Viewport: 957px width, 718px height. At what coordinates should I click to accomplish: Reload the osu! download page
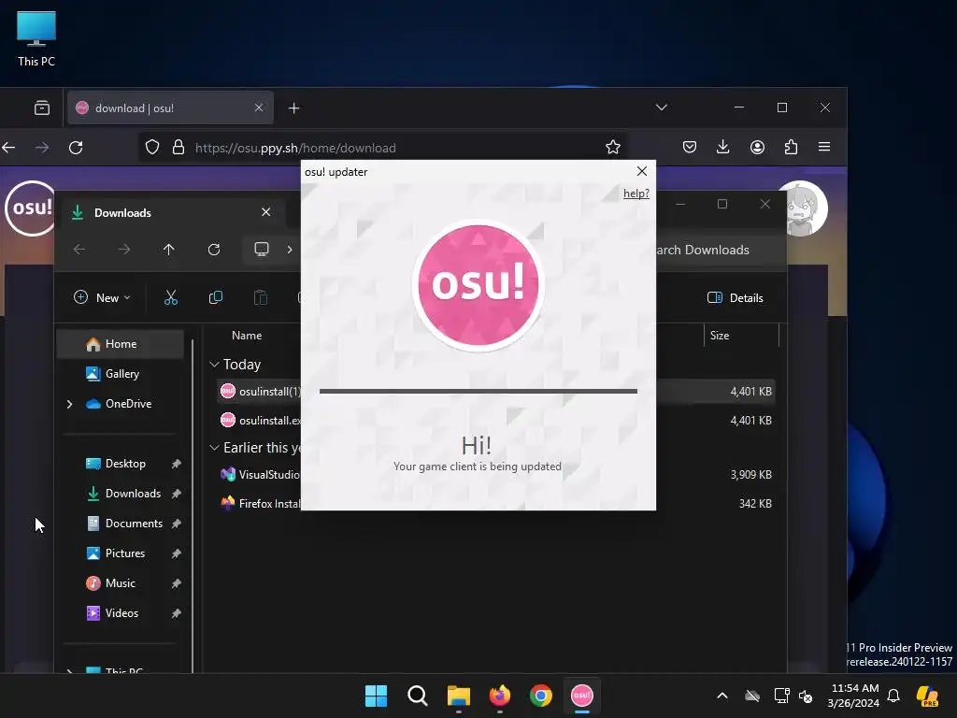click(76, 147)
